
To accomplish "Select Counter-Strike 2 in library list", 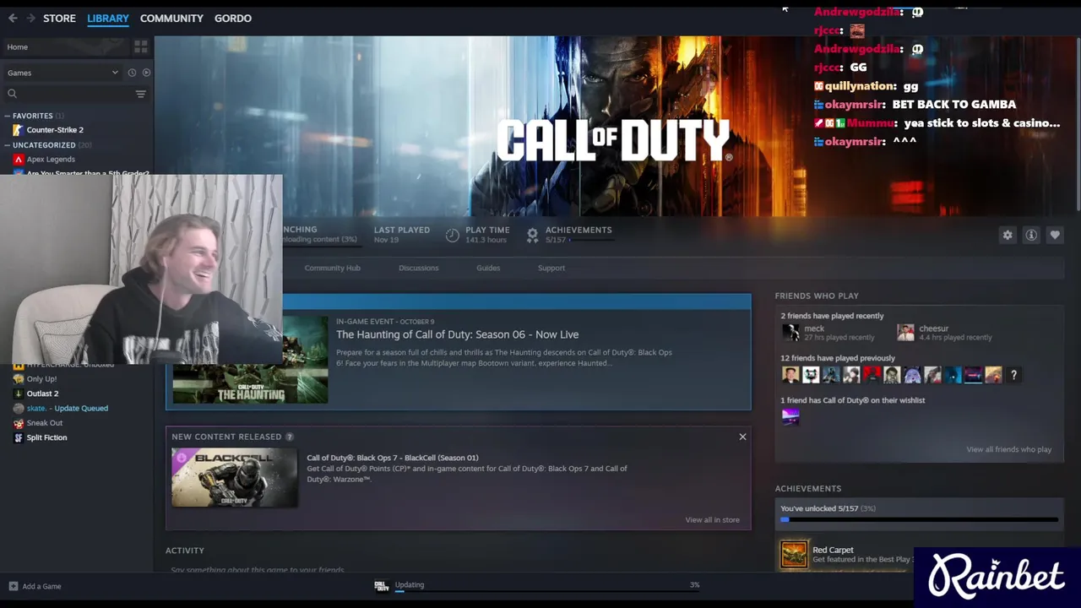I will click(x=55, y=130).
